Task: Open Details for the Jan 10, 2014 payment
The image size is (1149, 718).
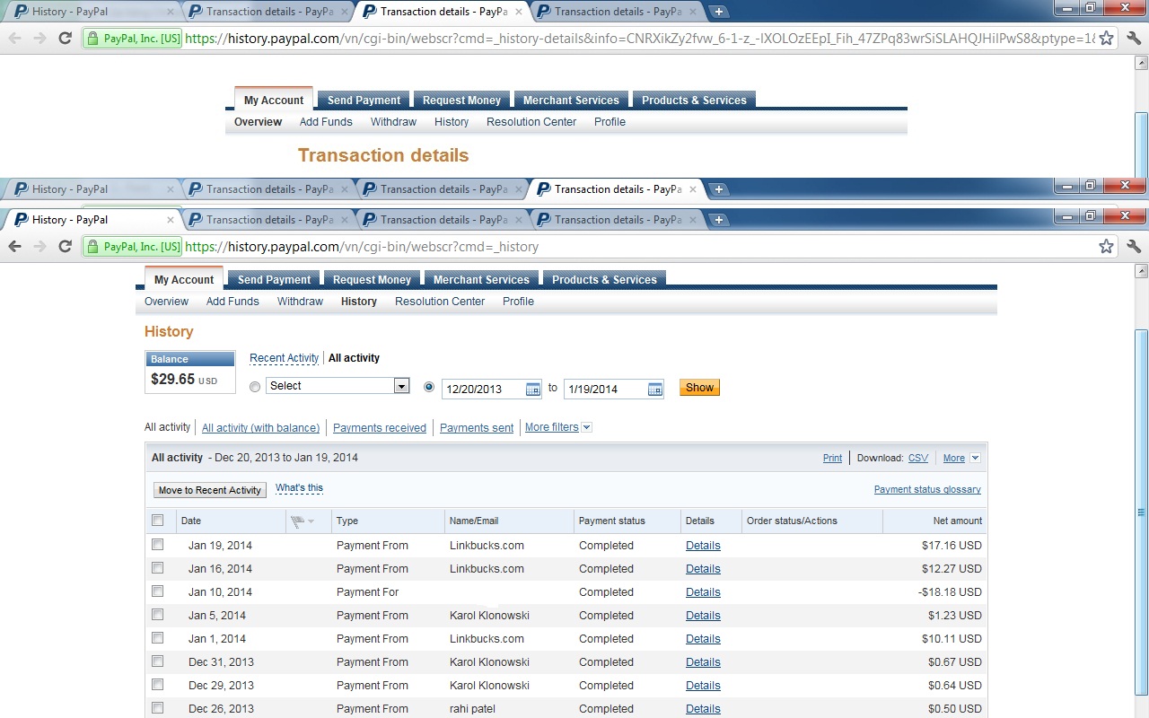Action: [x=703, y=592]
